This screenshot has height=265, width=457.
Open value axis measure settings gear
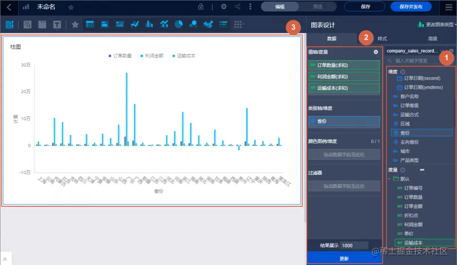point(376,52)
